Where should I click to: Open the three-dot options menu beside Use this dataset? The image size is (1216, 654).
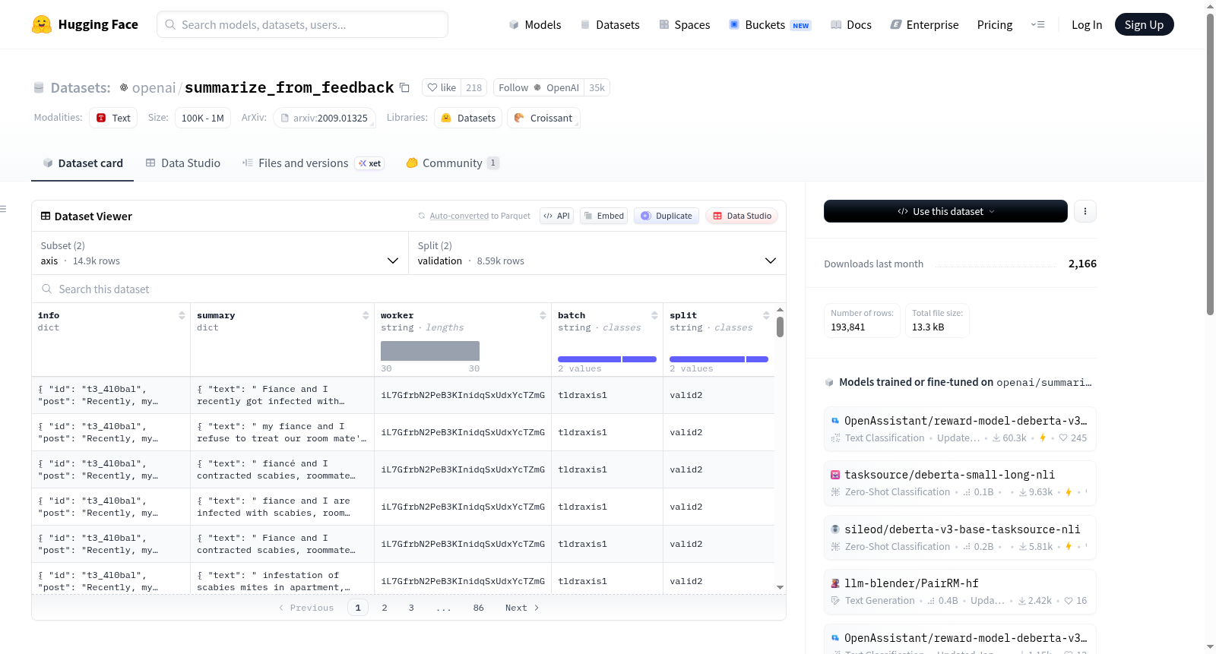tap(1085, 211)
